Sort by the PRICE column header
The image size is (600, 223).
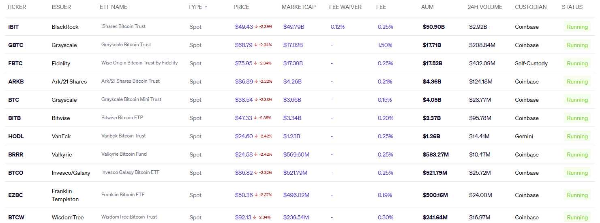241,7
